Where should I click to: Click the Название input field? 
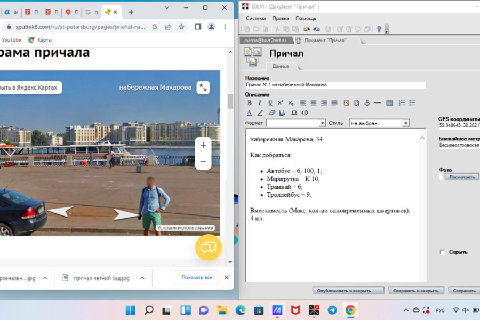[x=335, y=85]
